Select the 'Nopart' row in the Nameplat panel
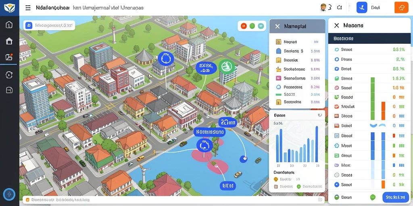This screenshot has width=413, height=206. pos(298,42)
